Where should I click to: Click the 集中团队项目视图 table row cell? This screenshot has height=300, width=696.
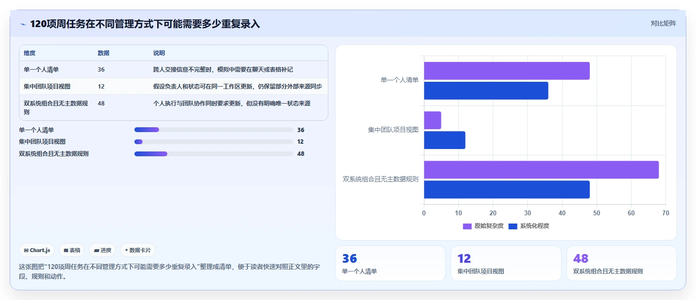47,87
